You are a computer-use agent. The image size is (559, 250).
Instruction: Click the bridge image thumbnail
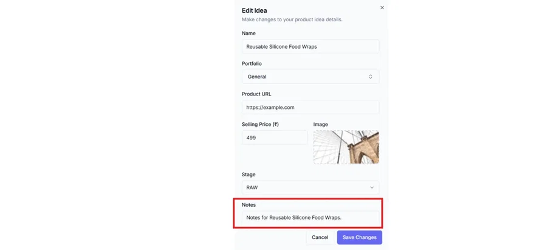[x=346, y=147]
